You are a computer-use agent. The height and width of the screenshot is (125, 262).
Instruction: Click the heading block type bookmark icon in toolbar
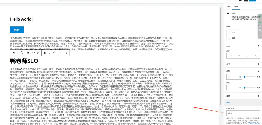pyautogui.click(x=14, y=53)
